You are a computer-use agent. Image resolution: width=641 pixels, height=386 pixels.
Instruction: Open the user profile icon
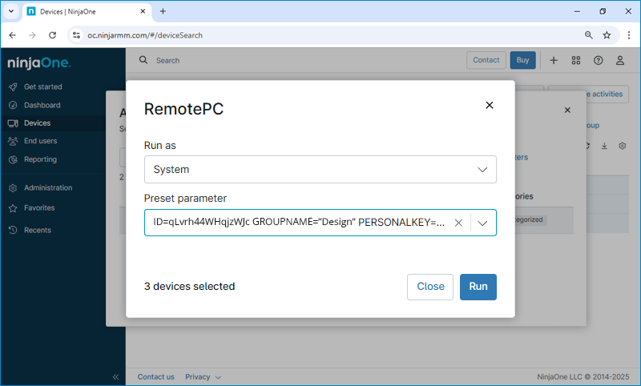tap(620, 60)
